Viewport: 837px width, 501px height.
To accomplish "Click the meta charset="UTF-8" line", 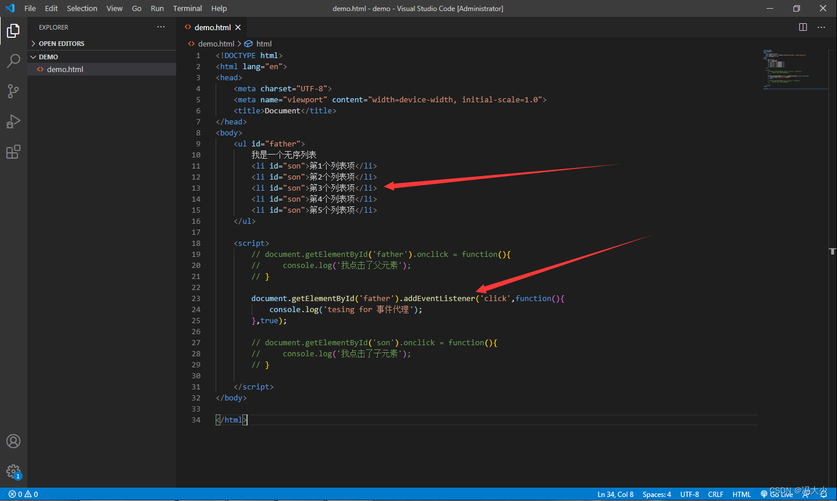I will (x=282, y=88).
